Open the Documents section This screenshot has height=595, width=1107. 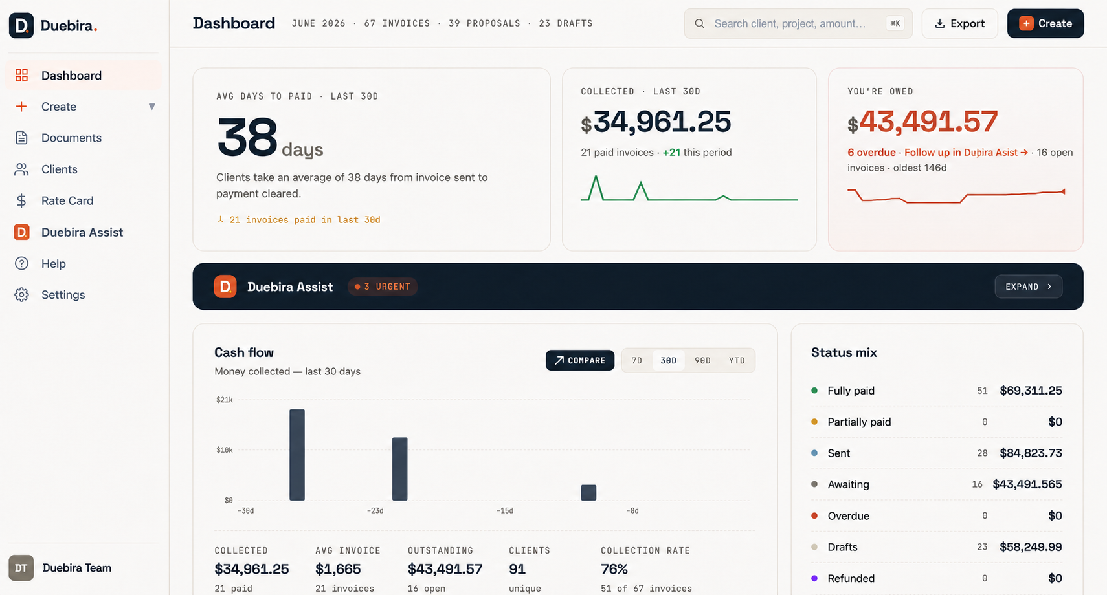pos(84,138)
